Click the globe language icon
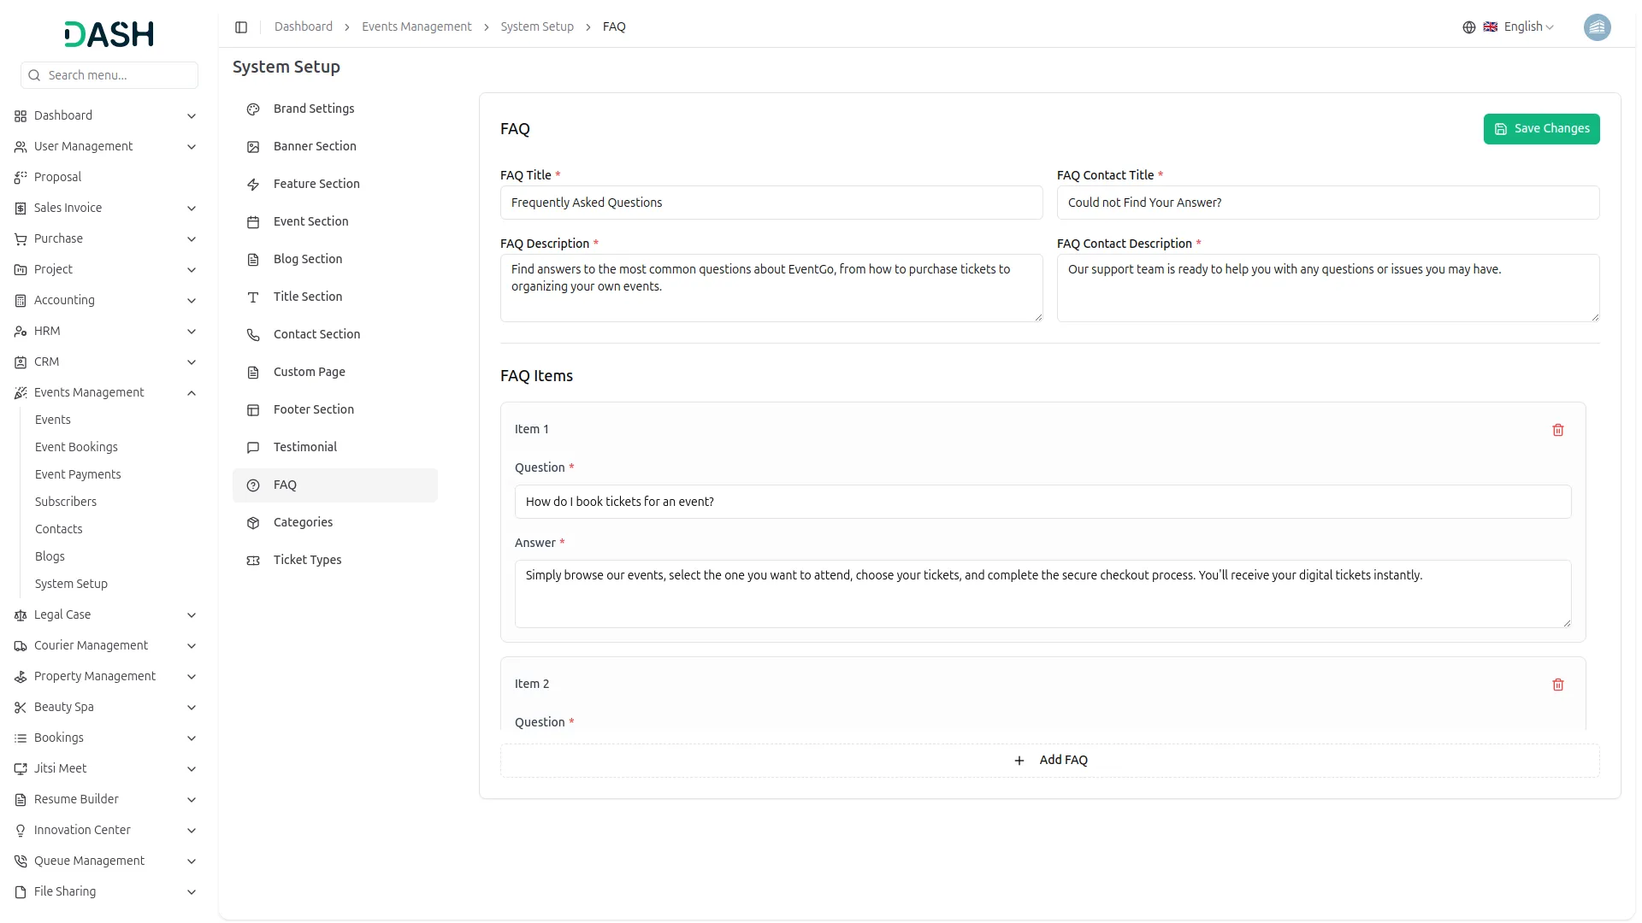The width and height of the screenshot is (1642, 923). (x=1468, y=27)
